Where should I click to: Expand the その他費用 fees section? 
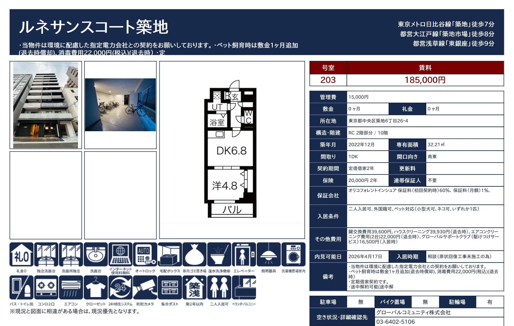tap(328, 239)
